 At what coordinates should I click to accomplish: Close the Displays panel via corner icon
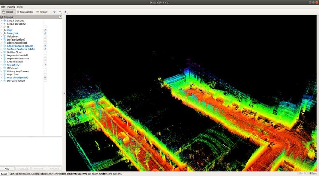(60, 17)
